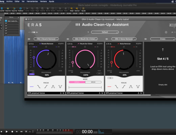176x135 pixels.
Task: Select Normal mode in Mouth De-Clicker
Action: tap(77, 82)
